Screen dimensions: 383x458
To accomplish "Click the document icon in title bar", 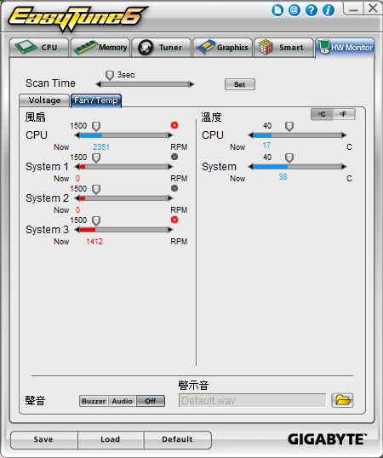I will (x=277, y=10).
